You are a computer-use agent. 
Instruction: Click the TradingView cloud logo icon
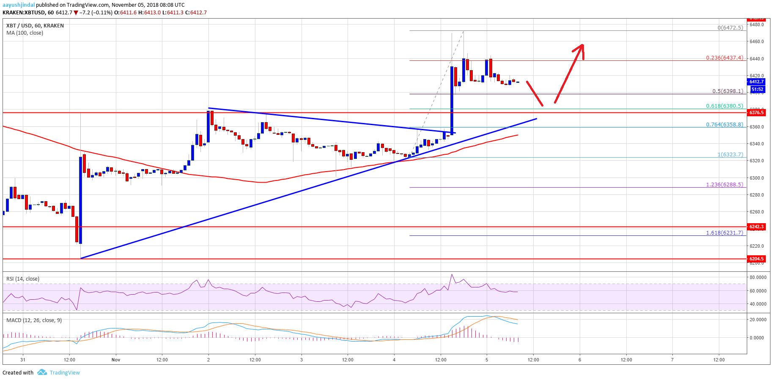click(42, 372)
